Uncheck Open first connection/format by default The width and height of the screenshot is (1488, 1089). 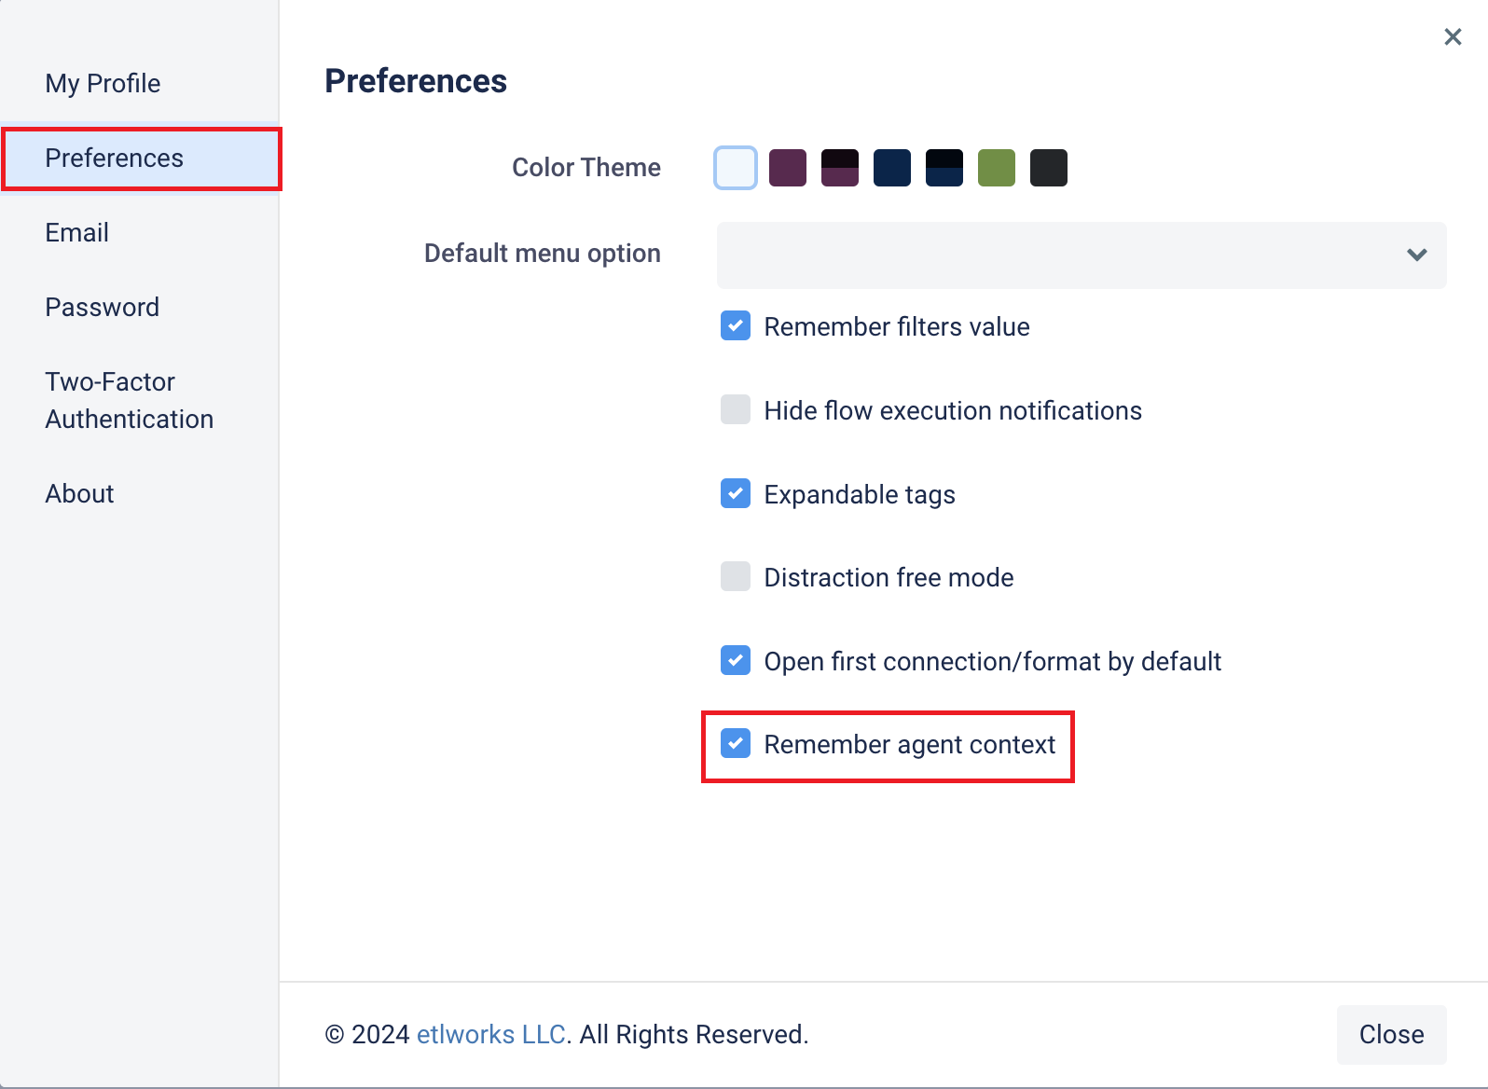click(x=736, y=660)
